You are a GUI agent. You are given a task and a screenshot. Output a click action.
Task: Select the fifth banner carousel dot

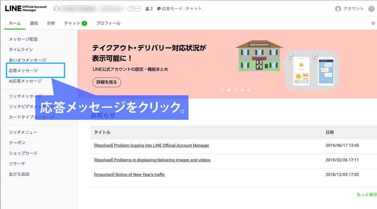click(249, 90)
